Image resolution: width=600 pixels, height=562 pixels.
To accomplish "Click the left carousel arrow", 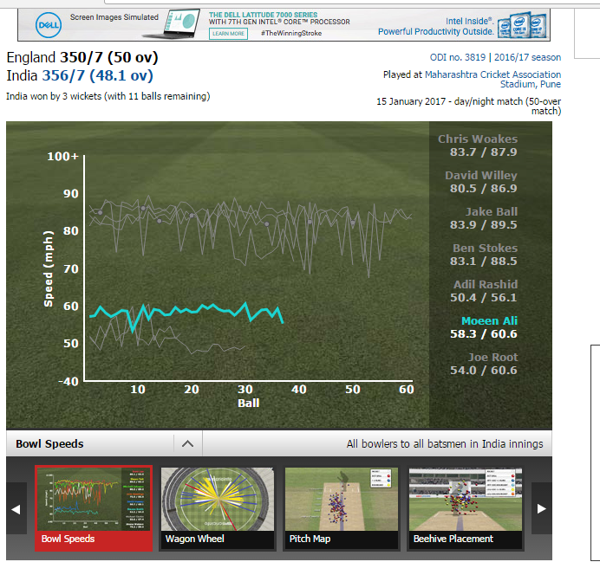I will click(x=16, y=508).
